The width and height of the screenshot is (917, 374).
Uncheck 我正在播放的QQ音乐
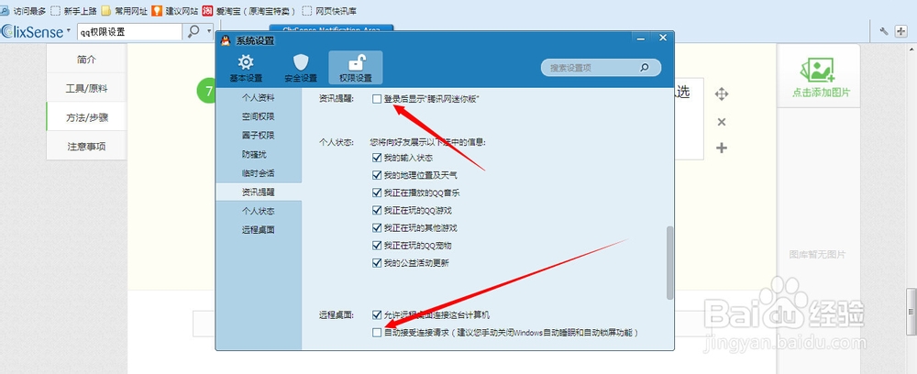point(377,192)
